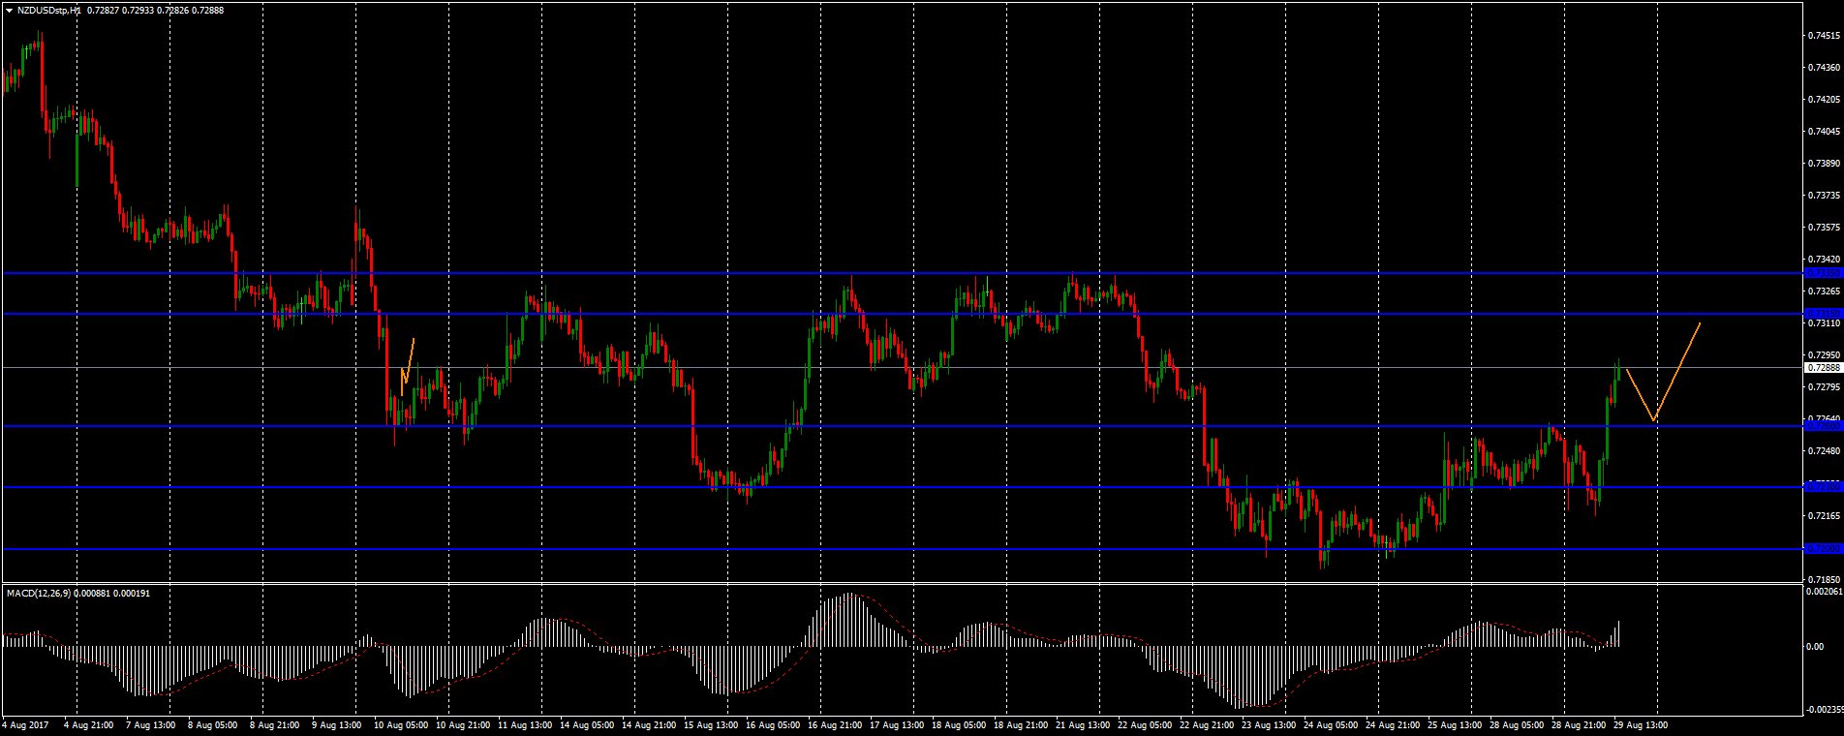Click the 18 Aug 21:00 time label
Screen dimensions: 1844x736
1021,724
